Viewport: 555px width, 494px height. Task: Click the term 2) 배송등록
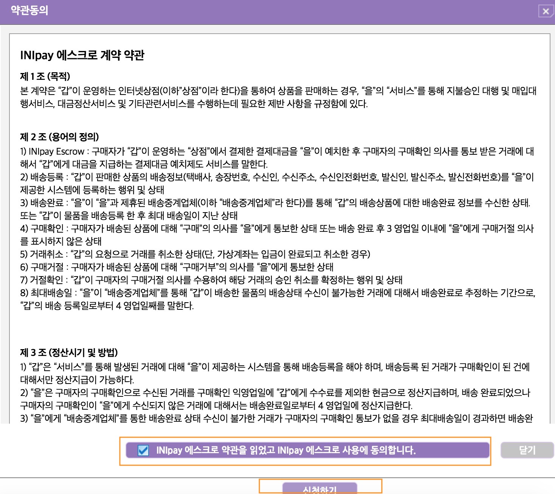[42, 177]
